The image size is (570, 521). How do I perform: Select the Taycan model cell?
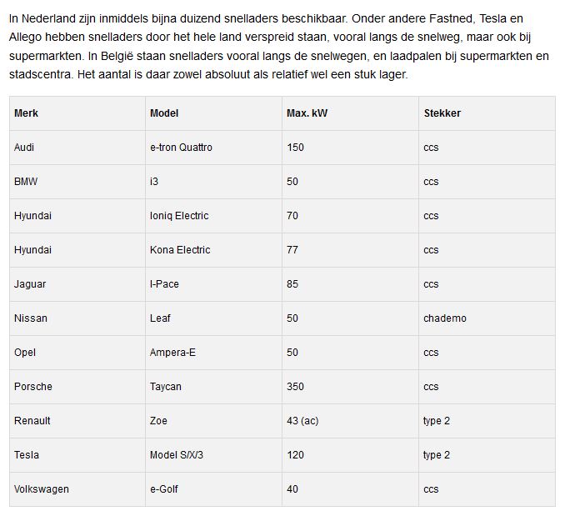pos(166,387)
